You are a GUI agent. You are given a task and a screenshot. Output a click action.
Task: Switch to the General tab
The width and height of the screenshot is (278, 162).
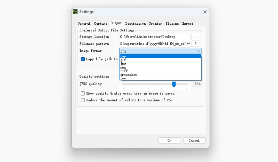pyautogui.click(x=84, y=24)
